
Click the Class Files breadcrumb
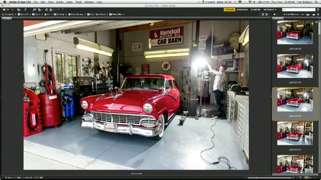point(116,14)
